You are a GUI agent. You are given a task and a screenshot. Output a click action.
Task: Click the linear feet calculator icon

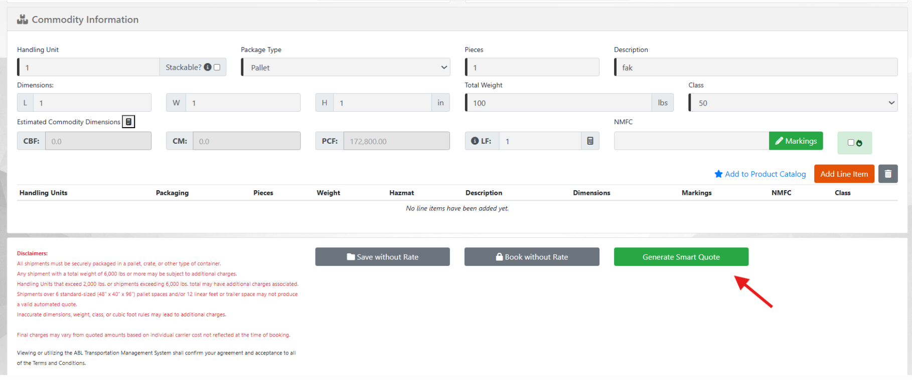(590, 141)
